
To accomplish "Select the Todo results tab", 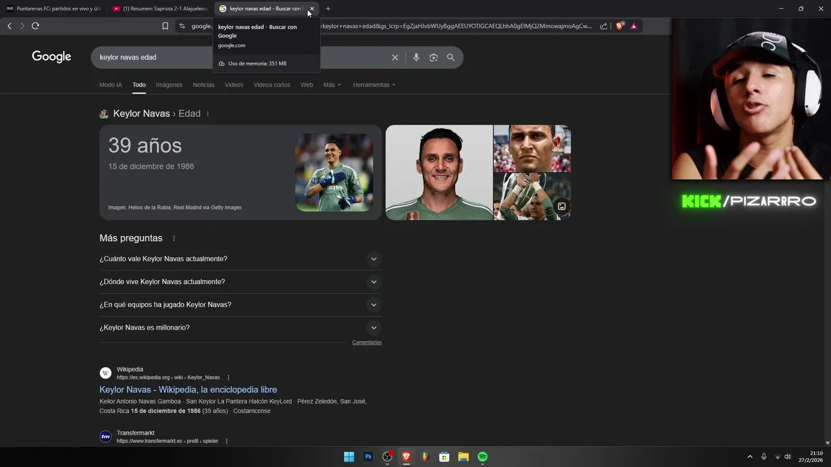I will (139, 85).
